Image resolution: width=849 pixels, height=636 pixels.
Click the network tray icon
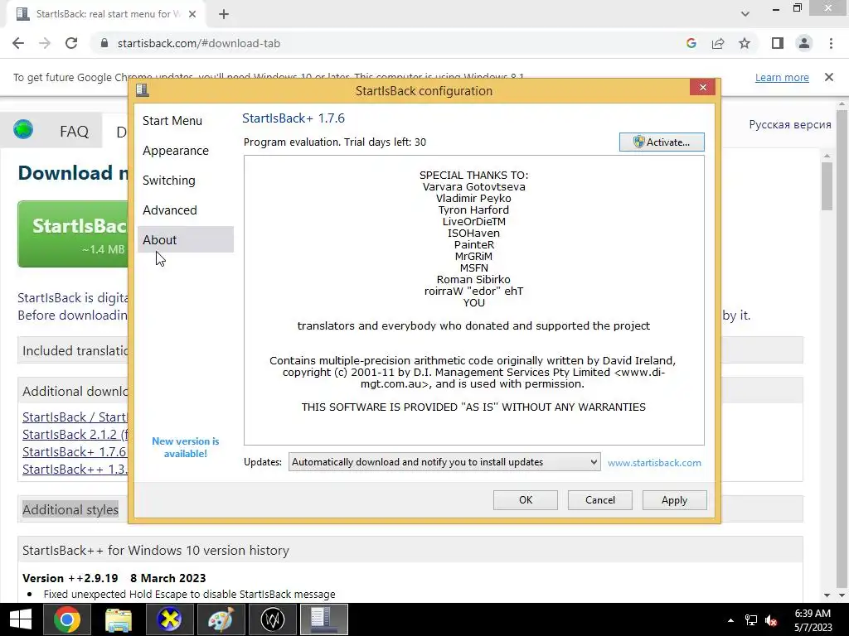(751, 619)
